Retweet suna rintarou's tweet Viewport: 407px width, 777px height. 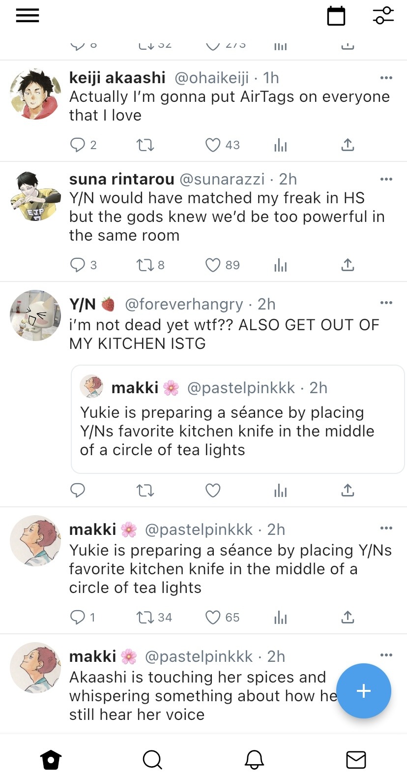145,265
